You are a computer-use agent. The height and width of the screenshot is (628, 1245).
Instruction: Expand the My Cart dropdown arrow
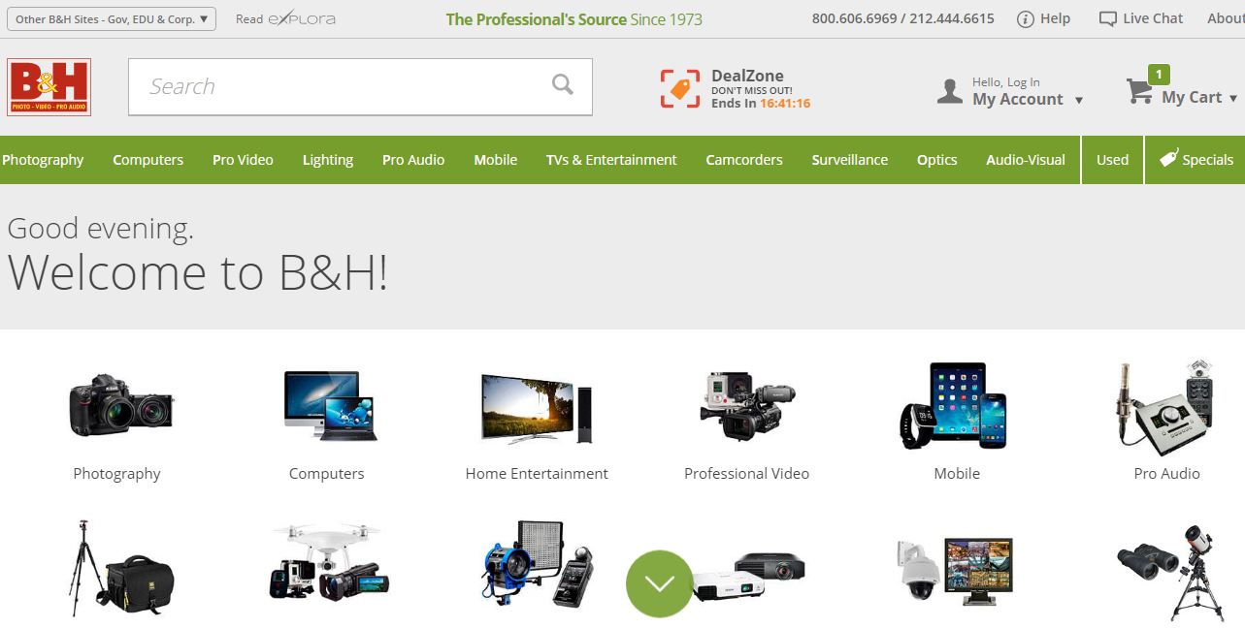point(1233,98)
